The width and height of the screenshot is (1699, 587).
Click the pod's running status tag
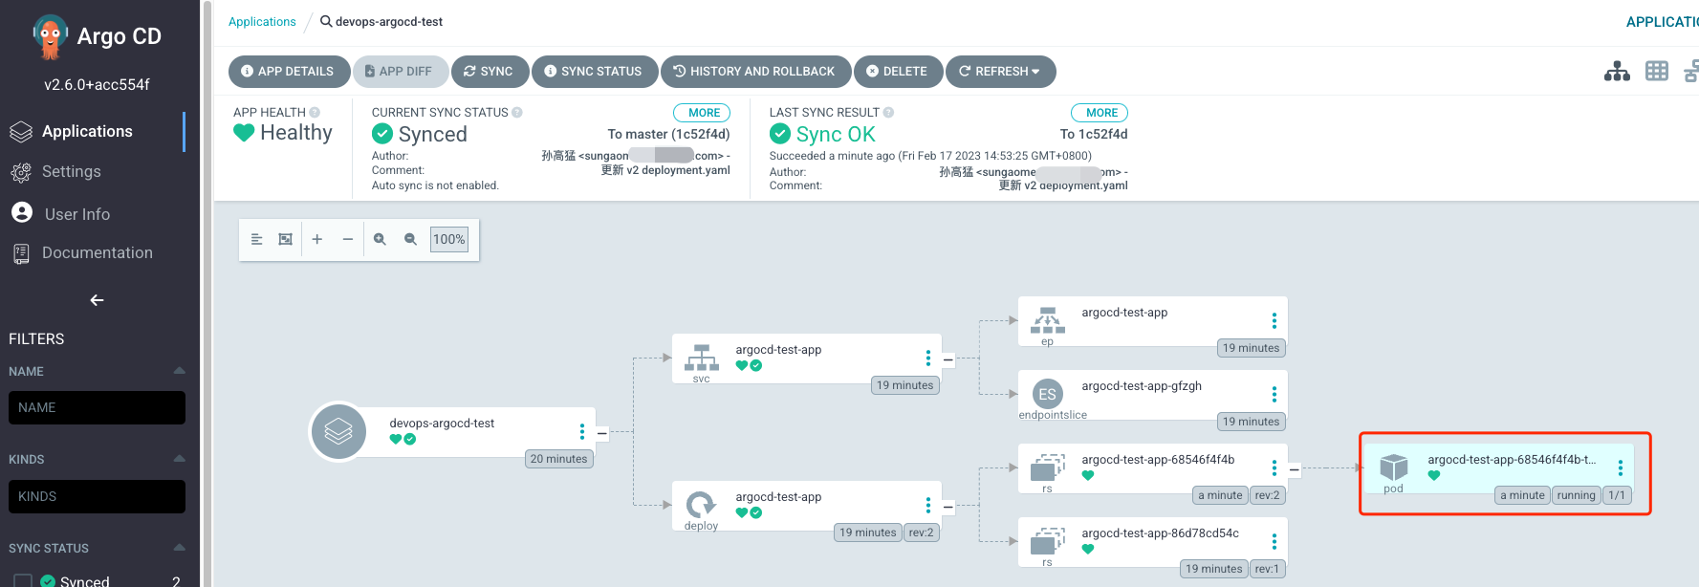coord(1576,495)
